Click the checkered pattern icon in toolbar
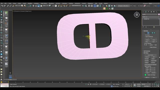This screenshot has width=160, height=90. coord(144,6)
